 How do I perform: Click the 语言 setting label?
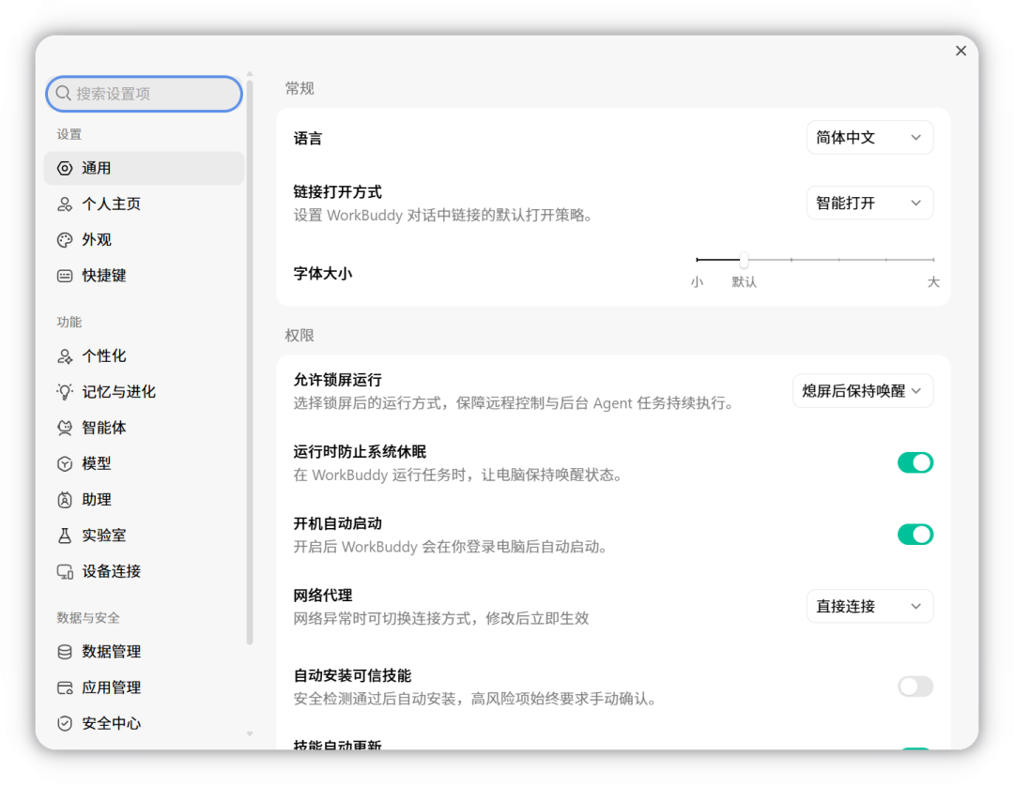click(x=308, y=138)
